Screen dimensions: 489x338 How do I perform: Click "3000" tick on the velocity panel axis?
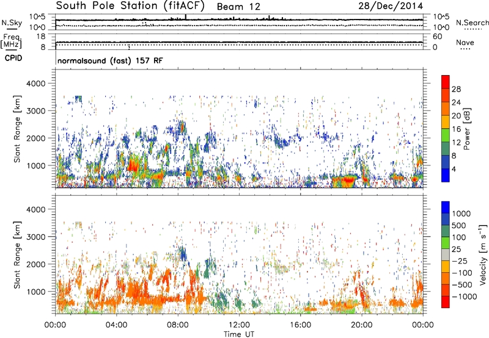(x=35, y=237)
